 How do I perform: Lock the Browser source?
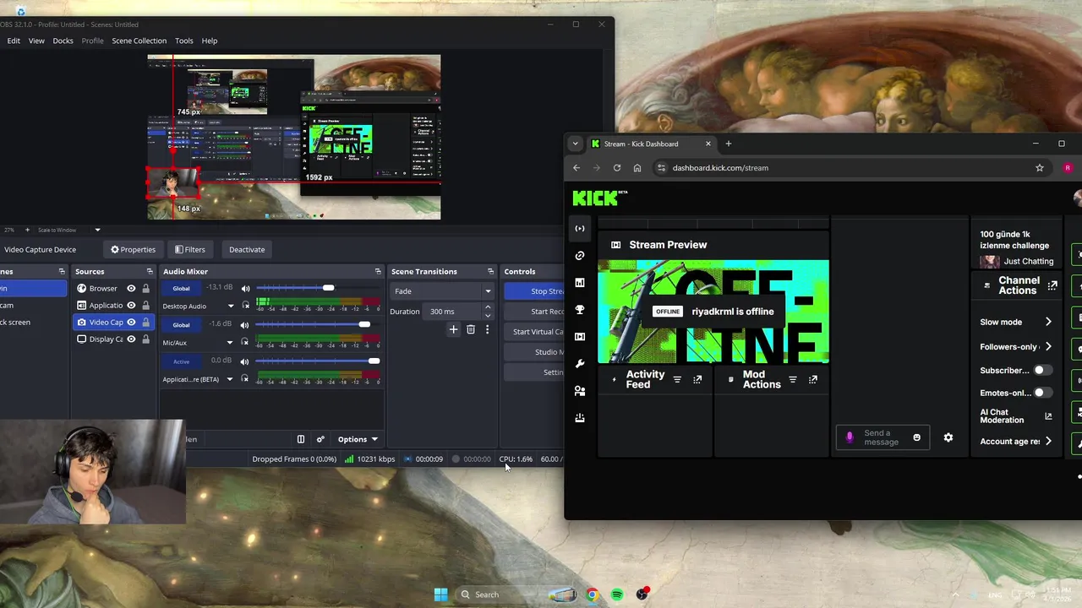pos(145,288)
